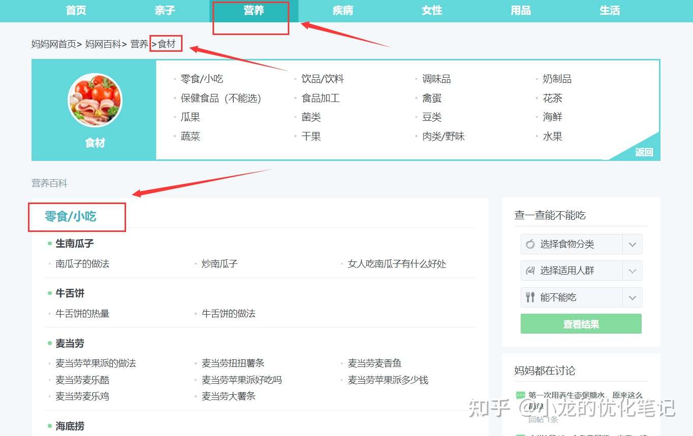
Task: Click the 食材 label under the thumbnail
Action: [x=95, y=143]
